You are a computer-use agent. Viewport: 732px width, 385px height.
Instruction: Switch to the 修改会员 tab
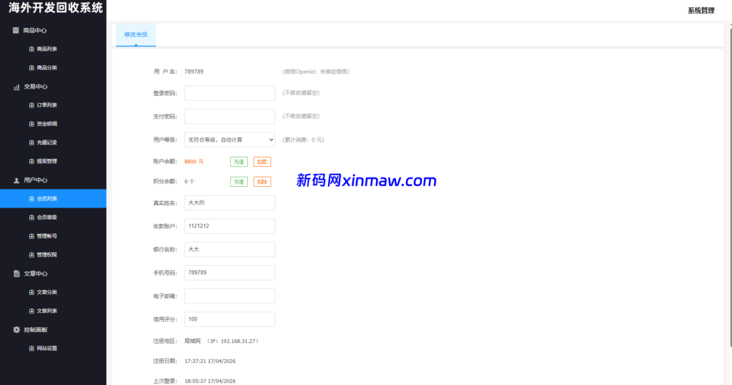136,34
